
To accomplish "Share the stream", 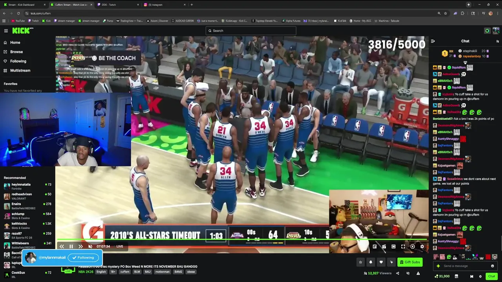I will (397, 273).
